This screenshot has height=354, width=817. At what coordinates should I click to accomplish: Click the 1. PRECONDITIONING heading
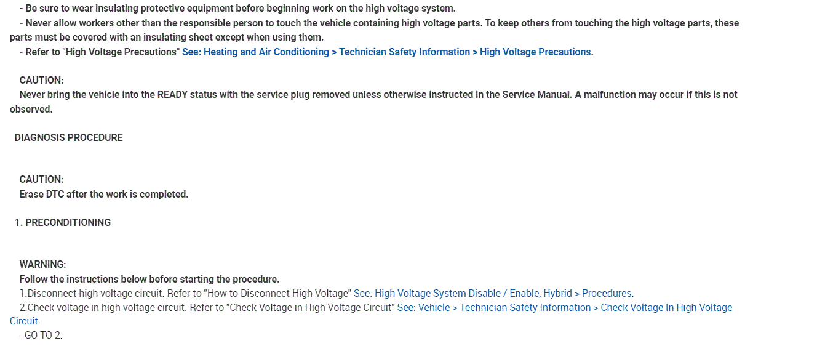click(x=63, y=222)
